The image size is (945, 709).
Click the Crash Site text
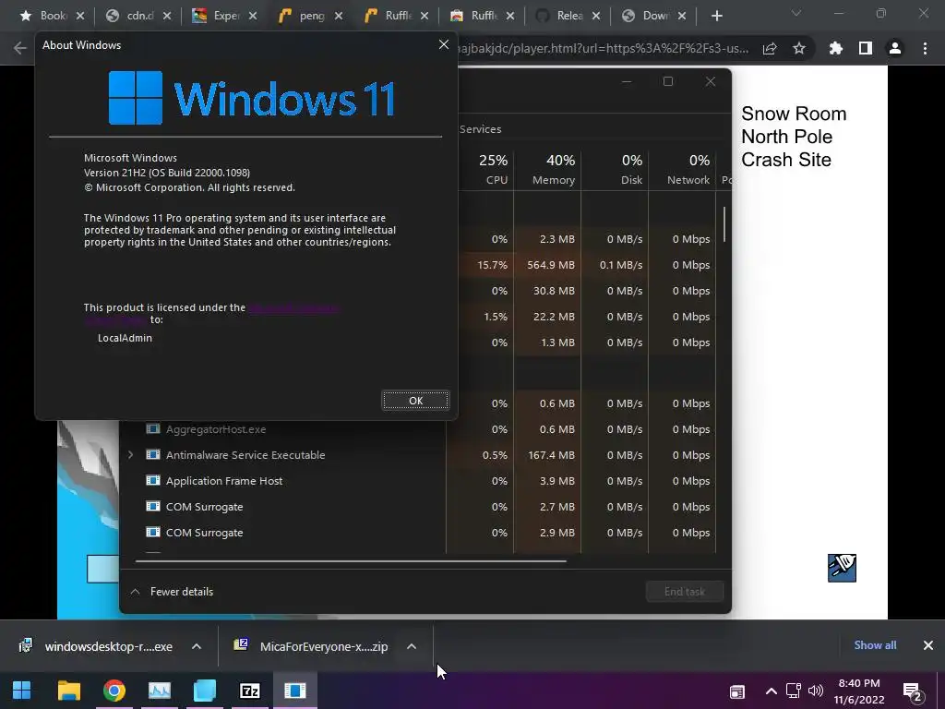[x=786, y=160]
